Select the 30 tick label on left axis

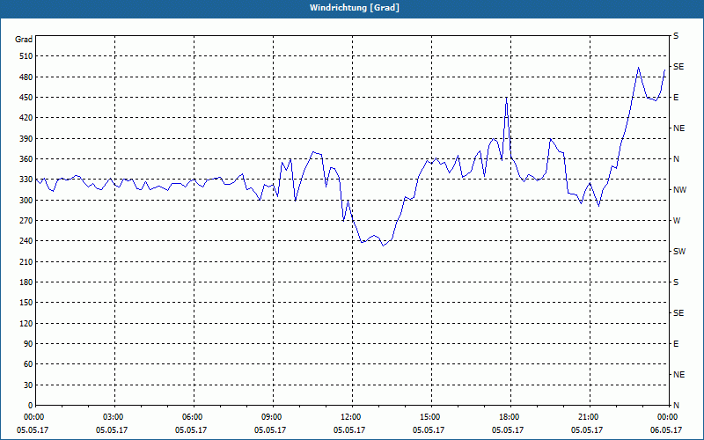pyautogui.click(x=28, y=385)
